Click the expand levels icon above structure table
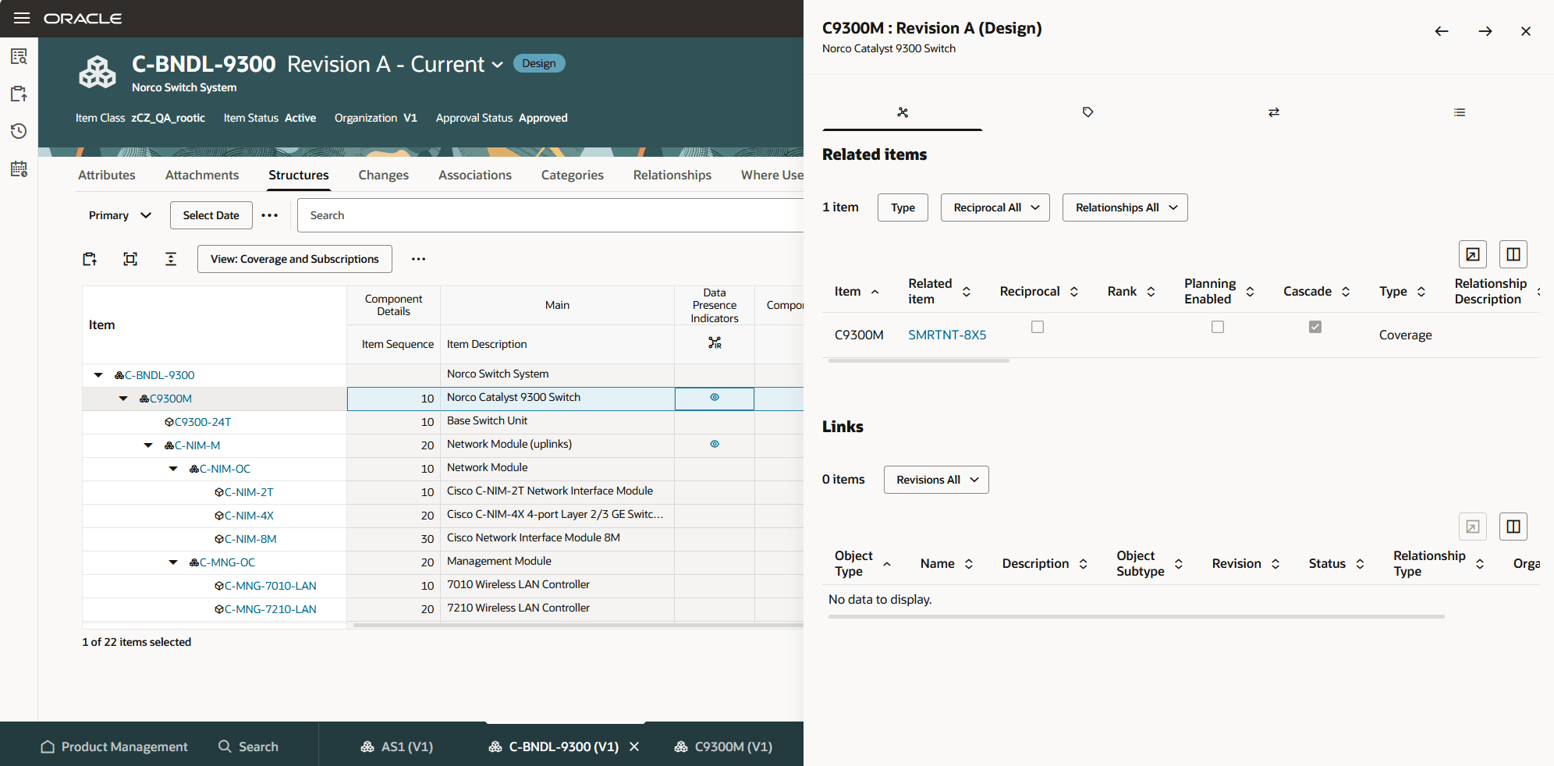1554x766 pixels. 171,259
